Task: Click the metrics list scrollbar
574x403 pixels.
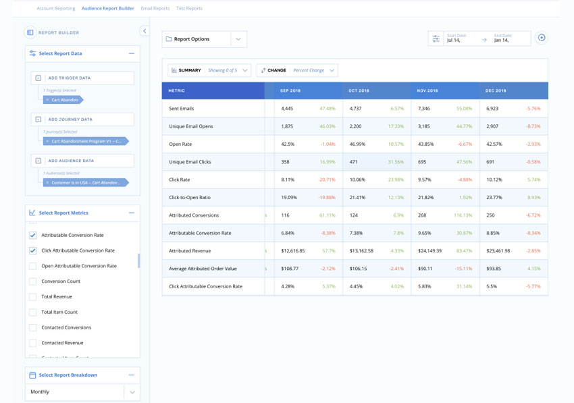Action: (x=138, y=261)
